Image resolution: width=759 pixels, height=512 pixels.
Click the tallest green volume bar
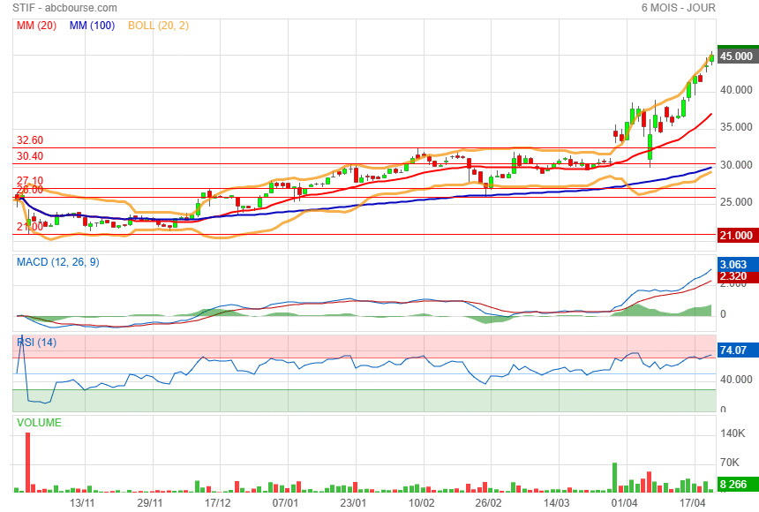[x=615, y=478]
